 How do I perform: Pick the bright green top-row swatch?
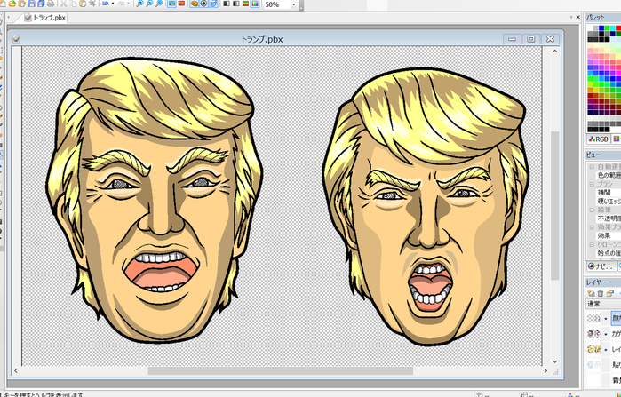pyautogui.click(x=607, y=28)
